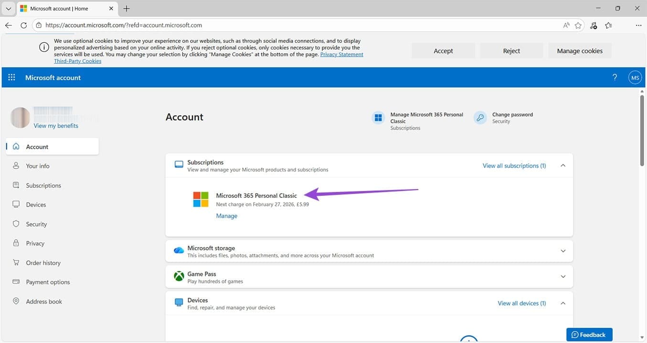Click the Xbox icon next to Game Pass
The image size is (647, 343).
[x=179, y=276]
